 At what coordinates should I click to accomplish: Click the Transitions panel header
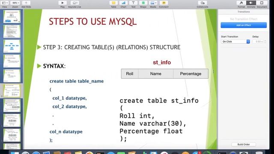coord(244,12)
